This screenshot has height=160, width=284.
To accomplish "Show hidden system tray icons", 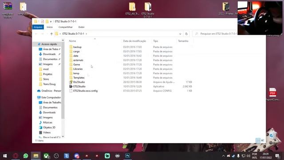I will click(x=223, y=156).
